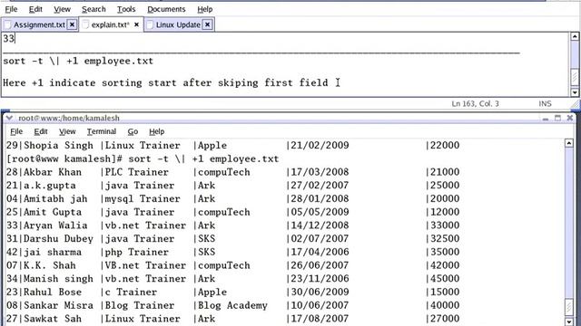Click the K.K. Shah row
Image resolution: width=581 pixels, height=326 pixels.
(x=233, y=265)
